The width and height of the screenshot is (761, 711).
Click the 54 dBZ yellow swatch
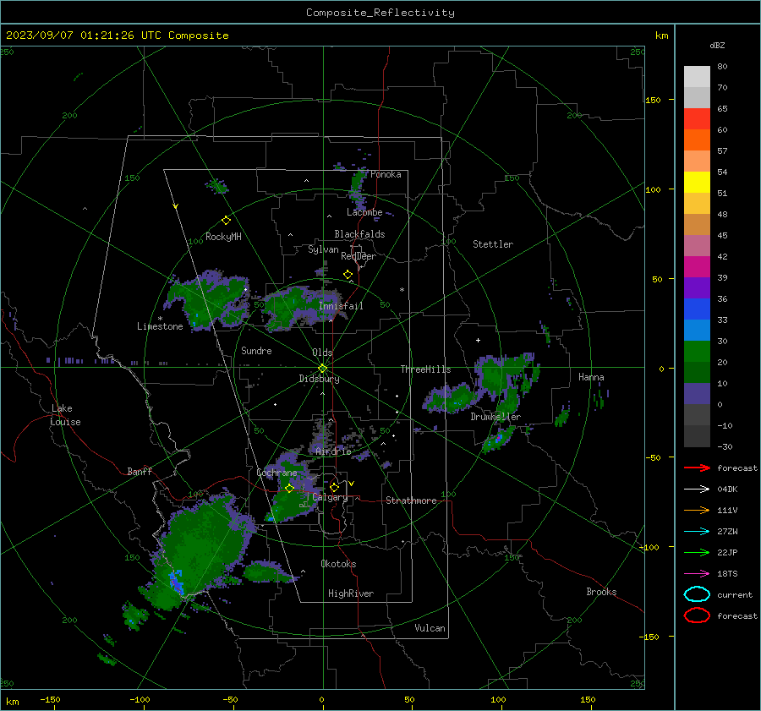coord(697,182)
